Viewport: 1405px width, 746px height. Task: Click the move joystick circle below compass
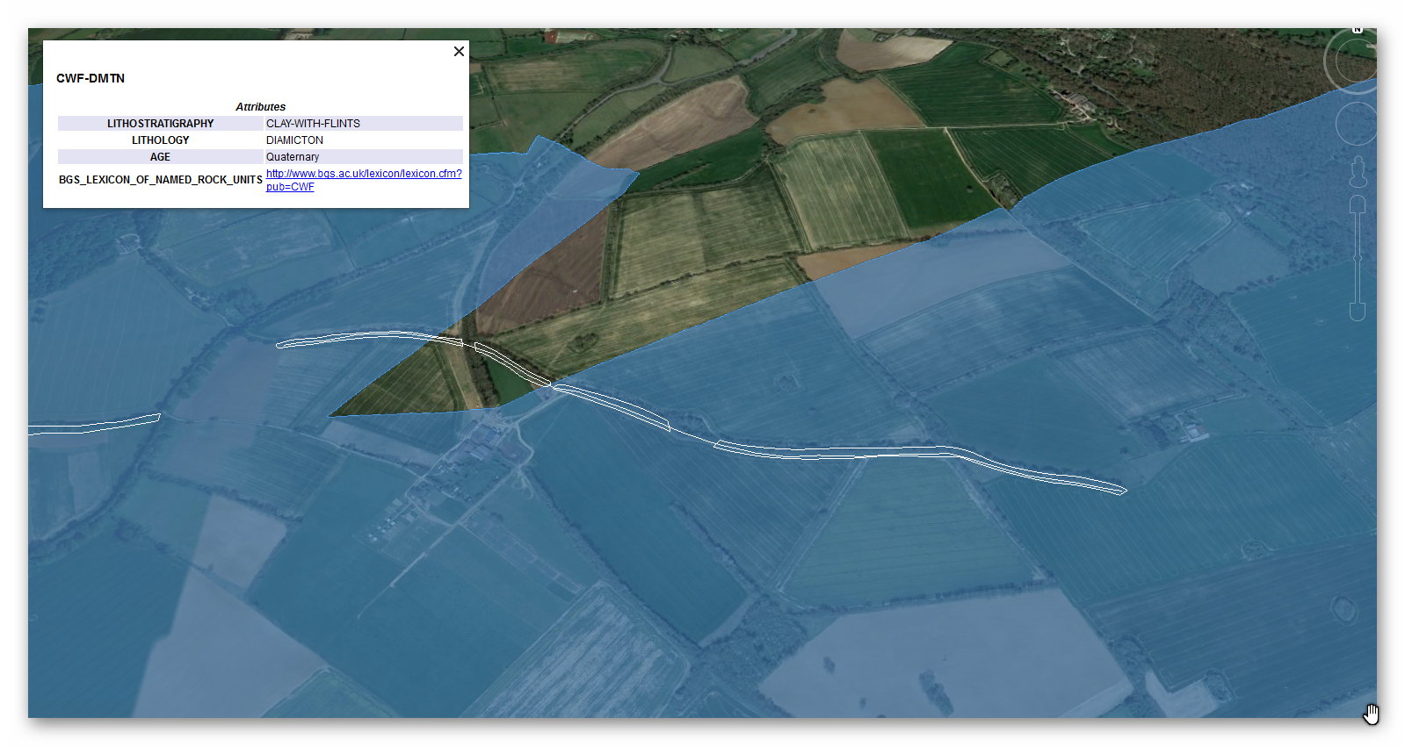click(x=1358, y=124)
